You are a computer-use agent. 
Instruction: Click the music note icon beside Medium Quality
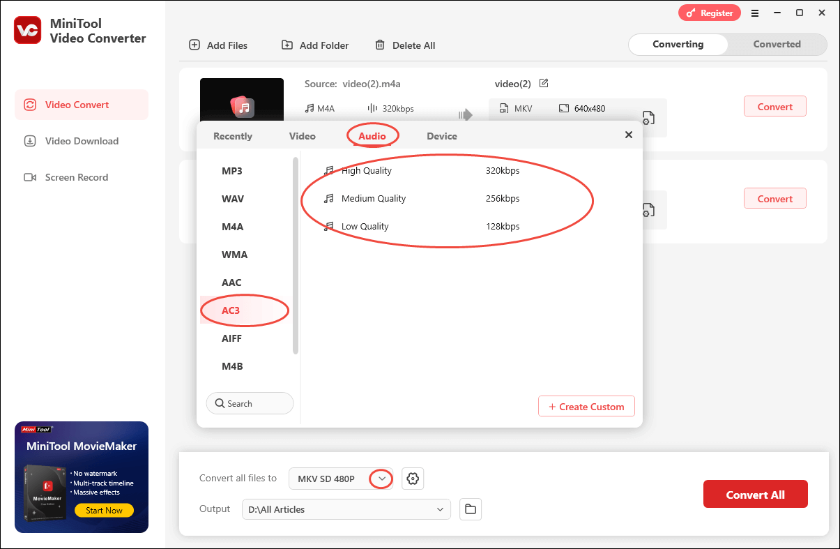point(329,198)
